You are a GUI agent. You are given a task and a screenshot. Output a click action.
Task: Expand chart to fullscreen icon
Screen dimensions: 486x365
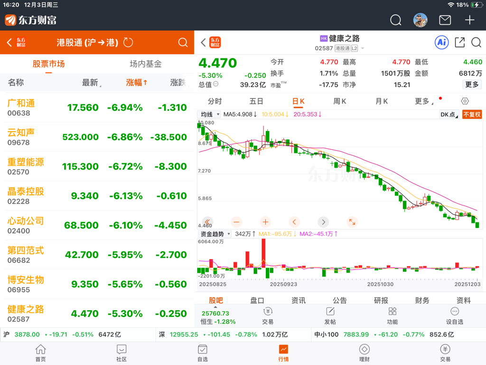(x=352, y=222)
